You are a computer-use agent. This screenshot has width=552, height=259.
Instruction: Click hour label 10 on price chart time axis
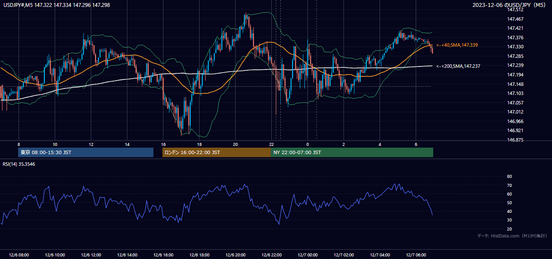[55, 144]
